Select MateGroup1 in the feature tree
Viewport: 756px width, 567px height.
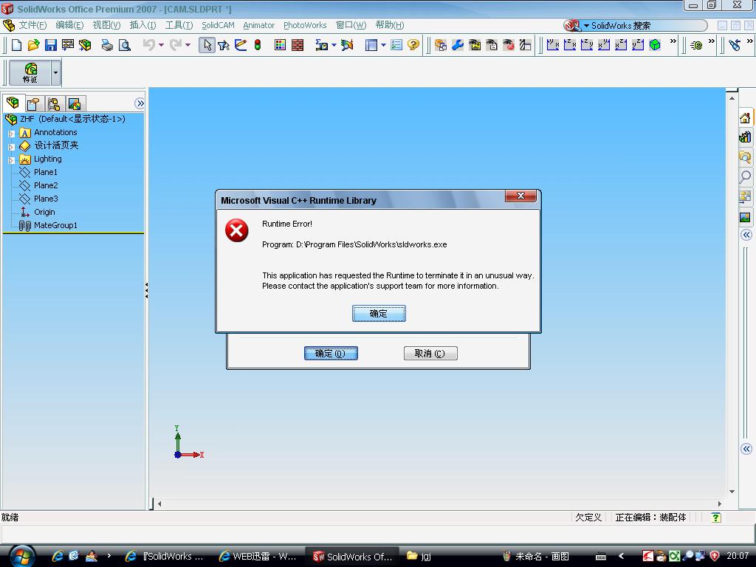pos(55,225)
